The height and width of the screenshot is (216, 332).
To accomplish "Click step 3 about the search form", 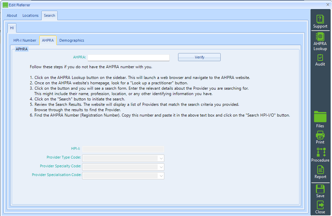I will (139, 91).
